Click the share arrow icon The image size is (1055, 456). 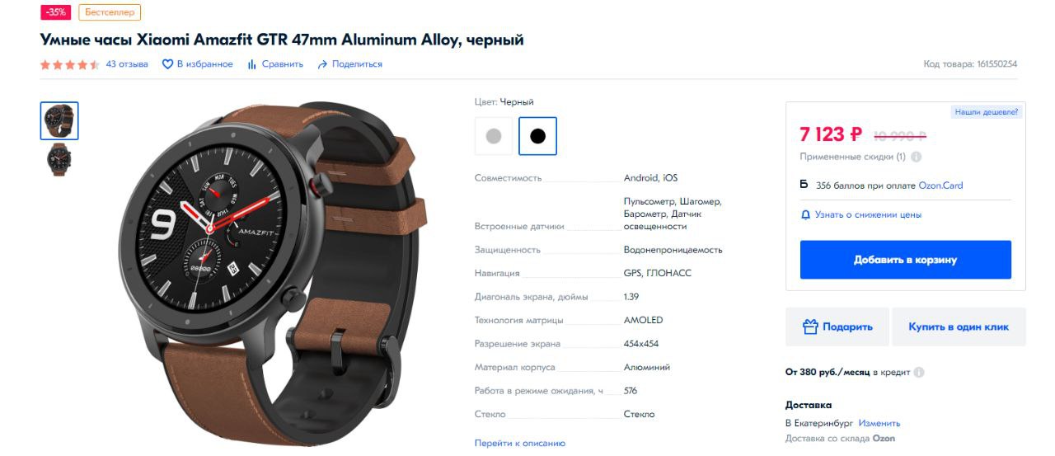(x=322, y=64)
